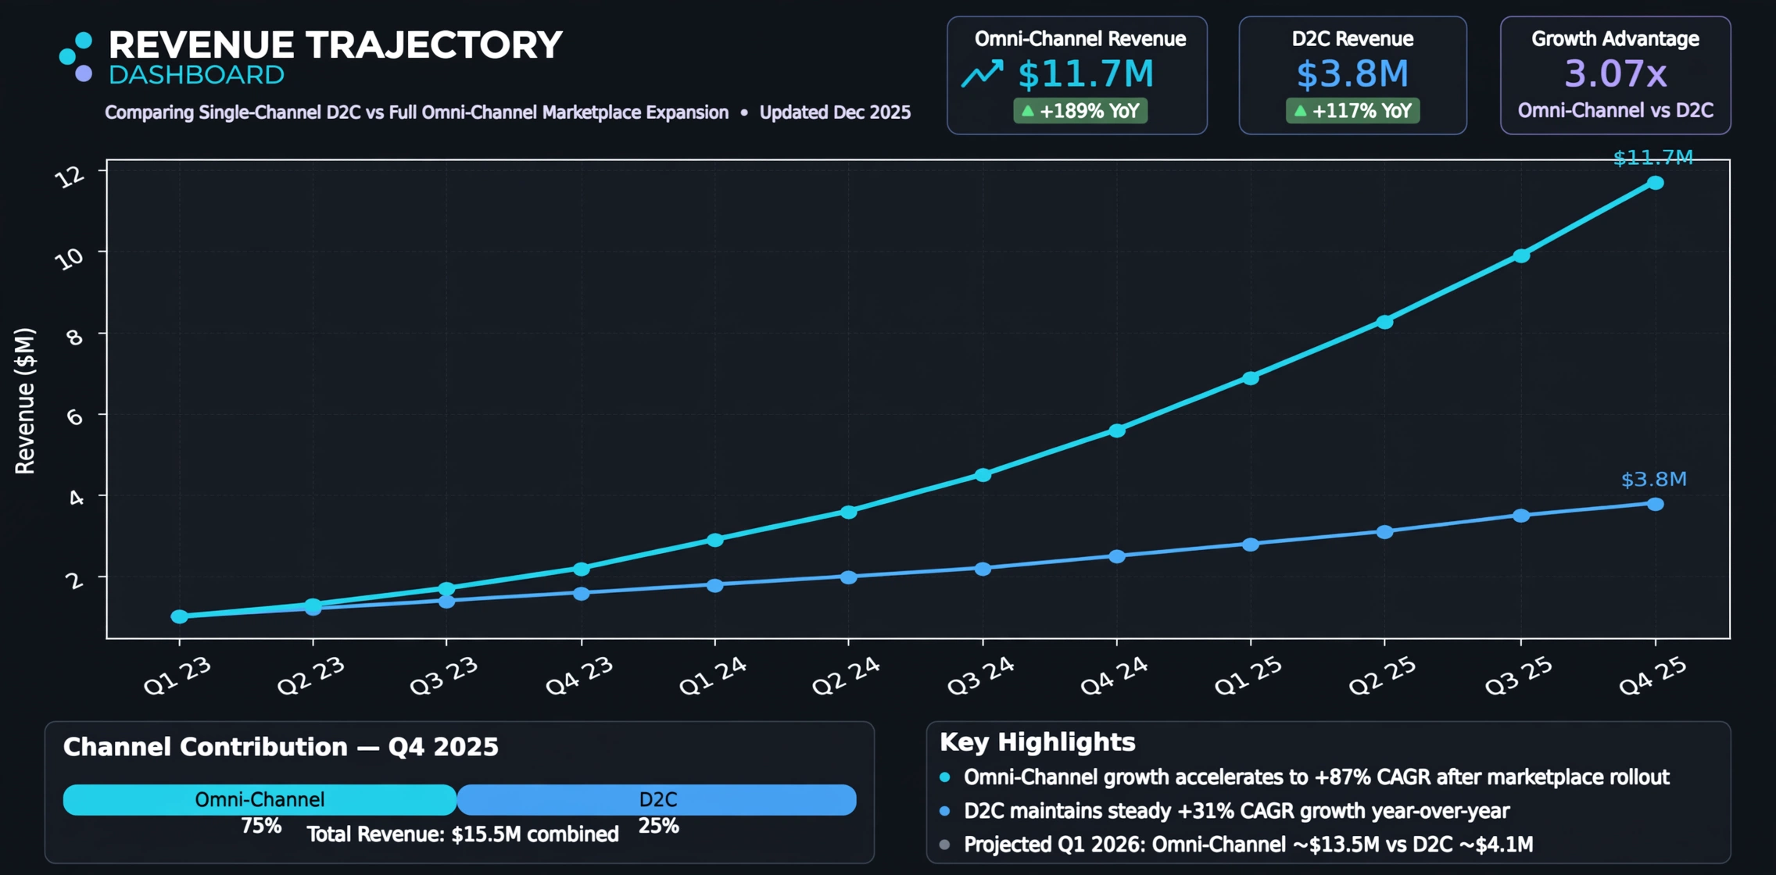Image resolution: width=1776 pixels, height=875 pixels.
Task: Click the three-dot dashboard logo icon
Action: [x=76, y=57]
